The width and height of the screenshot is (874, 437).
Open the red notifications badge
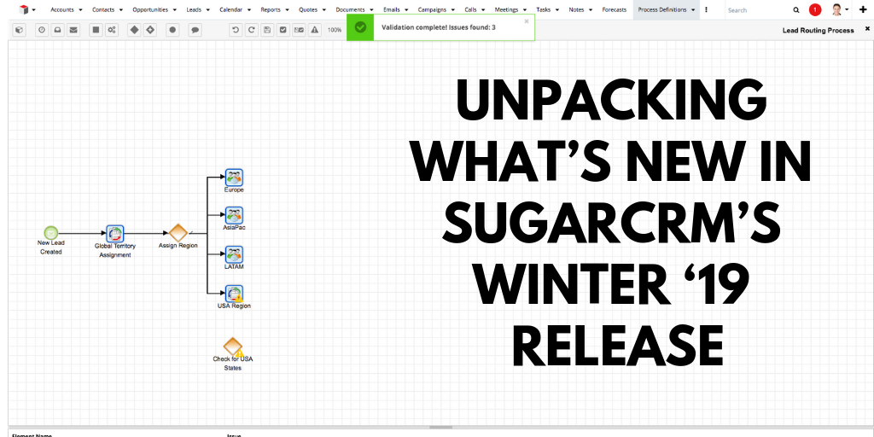pyautogui.click(x=815, y=9)
